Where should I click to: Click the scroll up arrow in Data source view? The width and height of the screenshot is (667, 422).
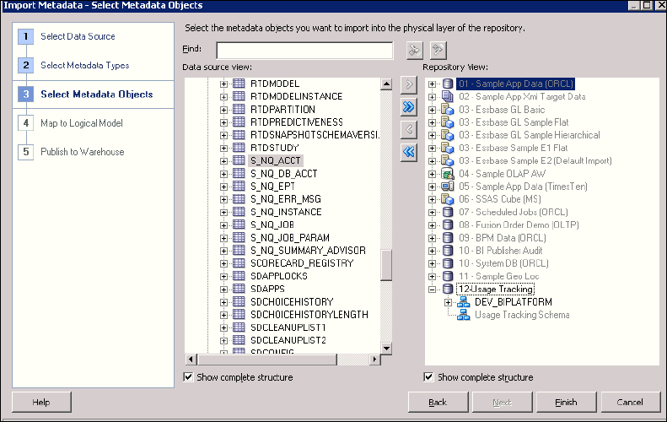pos(386,84)
